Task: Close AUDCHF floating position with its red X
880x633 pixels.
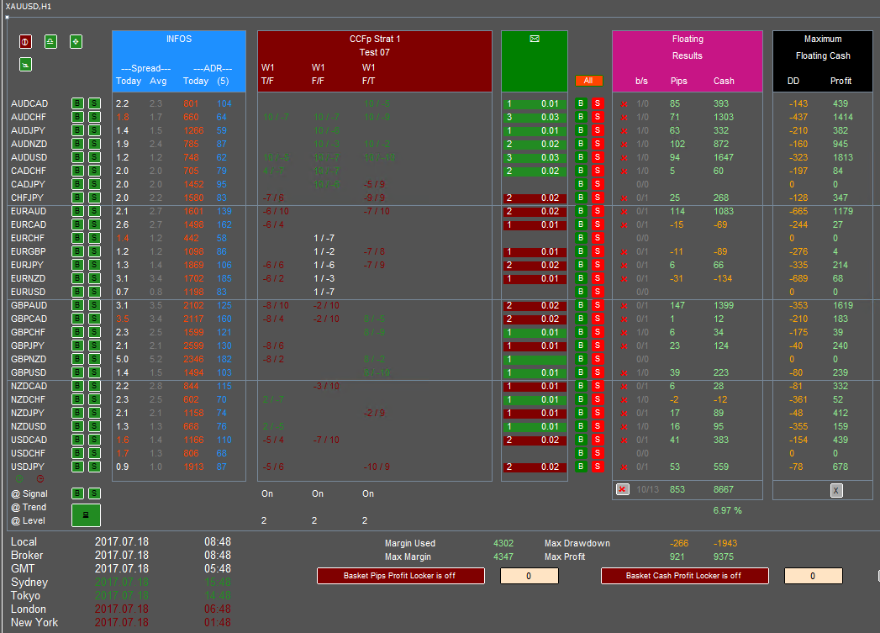Action: pos(624,118)
